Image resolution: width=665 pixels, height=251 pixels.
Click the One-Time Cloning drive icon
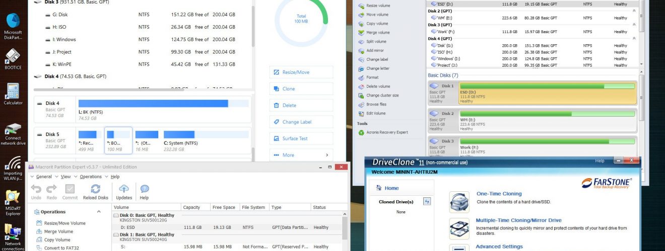(x=459, y=200)
